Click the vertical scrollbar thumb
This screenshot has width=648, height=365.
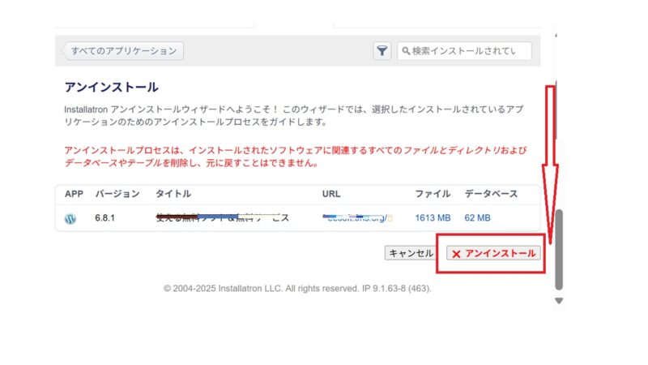(x=558, y=249)
